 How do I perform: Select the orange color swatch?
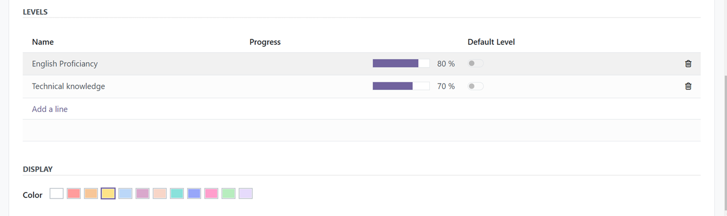pos(91,194)
